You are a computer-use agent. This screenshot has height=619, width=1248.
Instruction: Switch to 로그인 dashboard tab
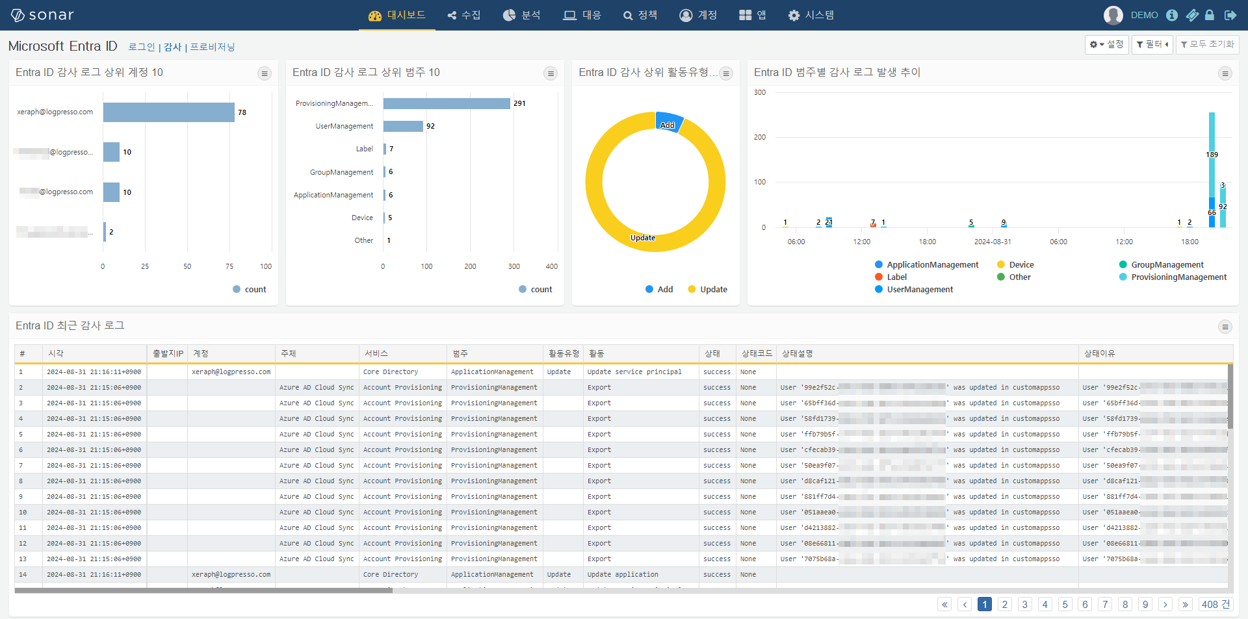tap(142, 47)
